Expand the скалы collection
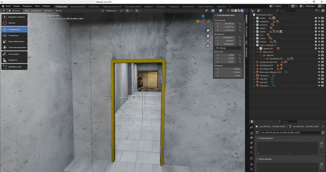 click(254, 18)
